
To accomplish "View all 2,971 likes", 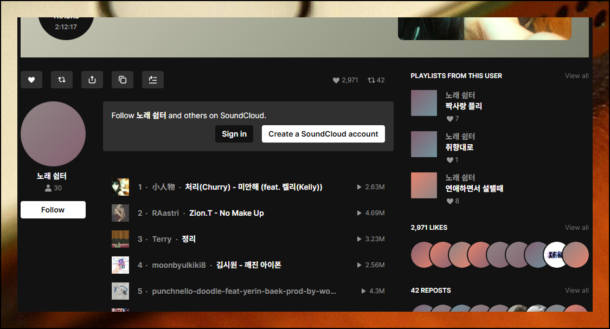I will [576, 228].
